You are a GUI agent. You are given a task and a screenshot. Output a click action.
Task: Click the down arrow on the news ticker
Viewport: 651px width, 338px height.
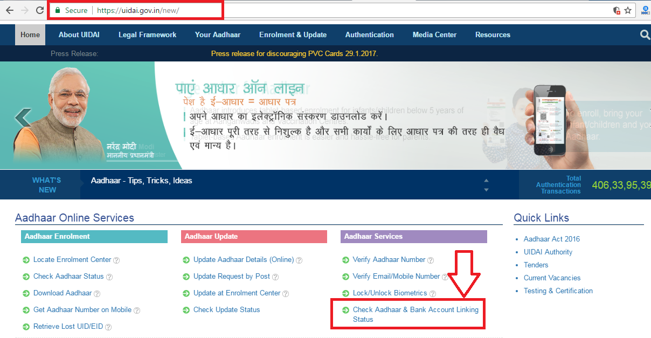[x=486, y=189]
